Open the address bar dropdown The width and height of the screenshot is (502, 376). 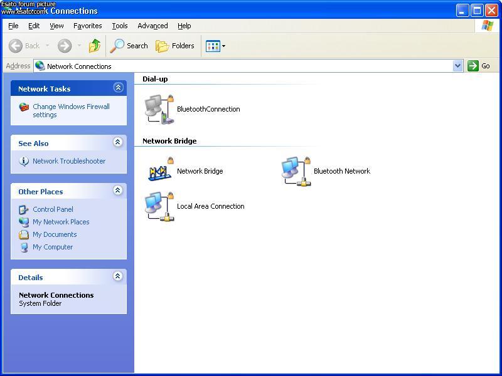458,66
